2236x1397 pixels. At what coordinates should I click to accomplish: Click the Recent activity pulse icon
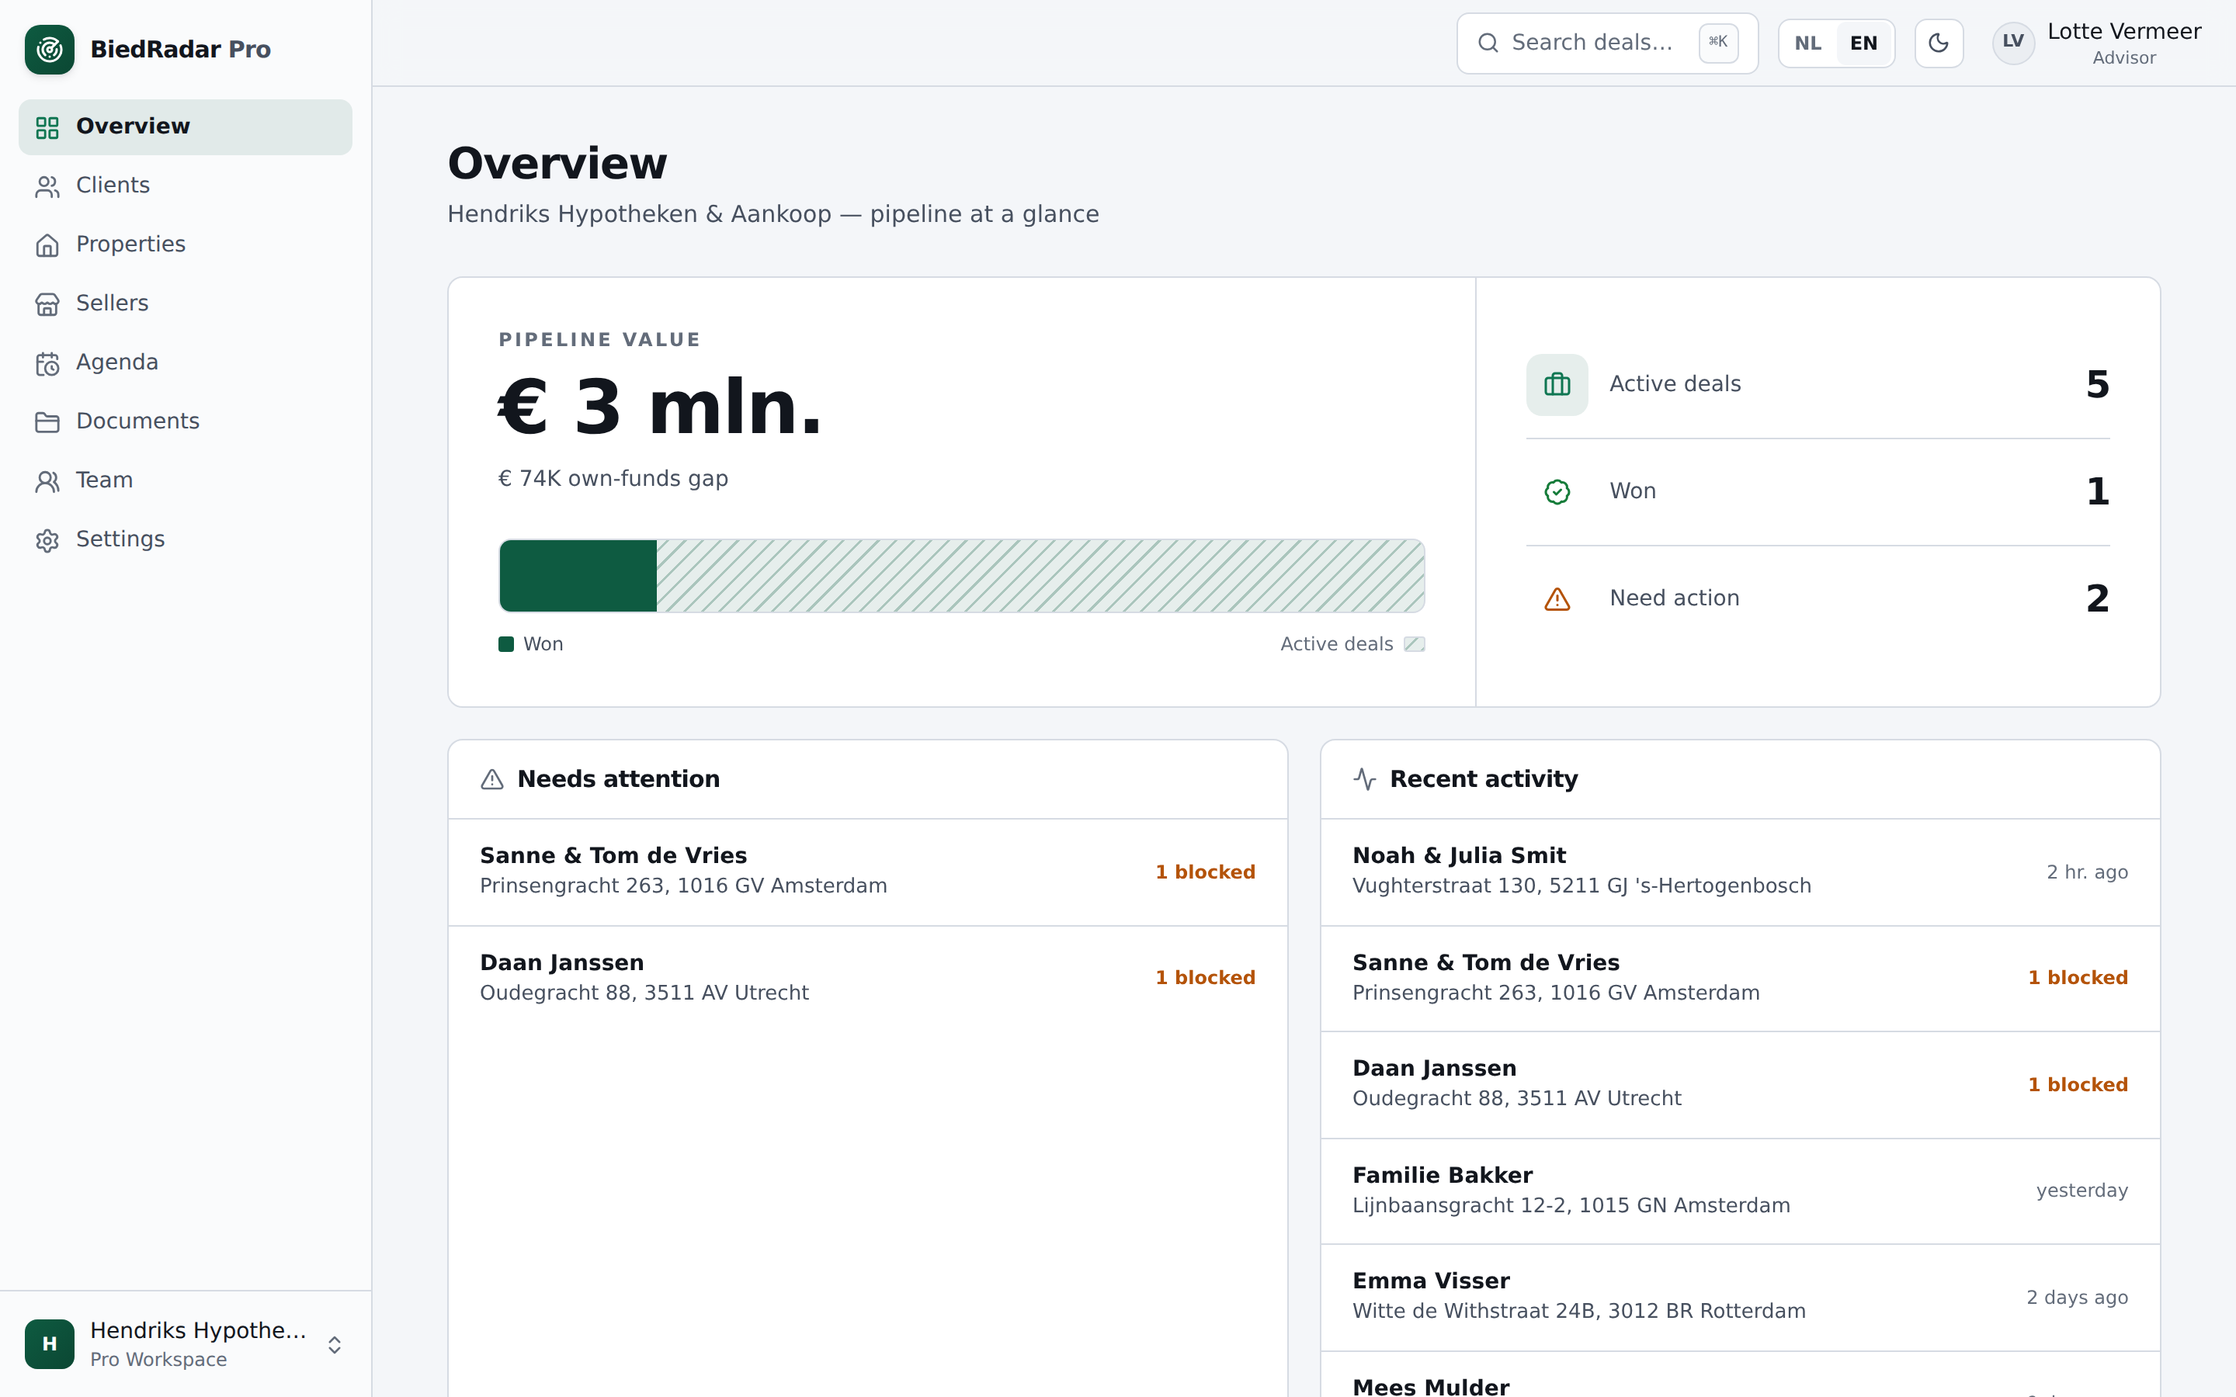pos(1365,780)
